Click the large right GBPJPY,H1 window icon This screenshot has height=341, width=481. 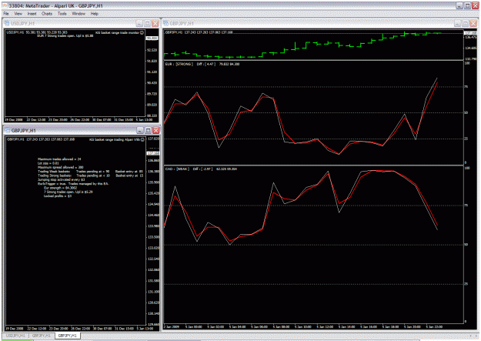(166, 23)
